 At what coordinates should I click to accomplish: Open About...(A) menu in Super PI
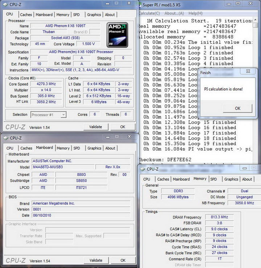point(174,13)
